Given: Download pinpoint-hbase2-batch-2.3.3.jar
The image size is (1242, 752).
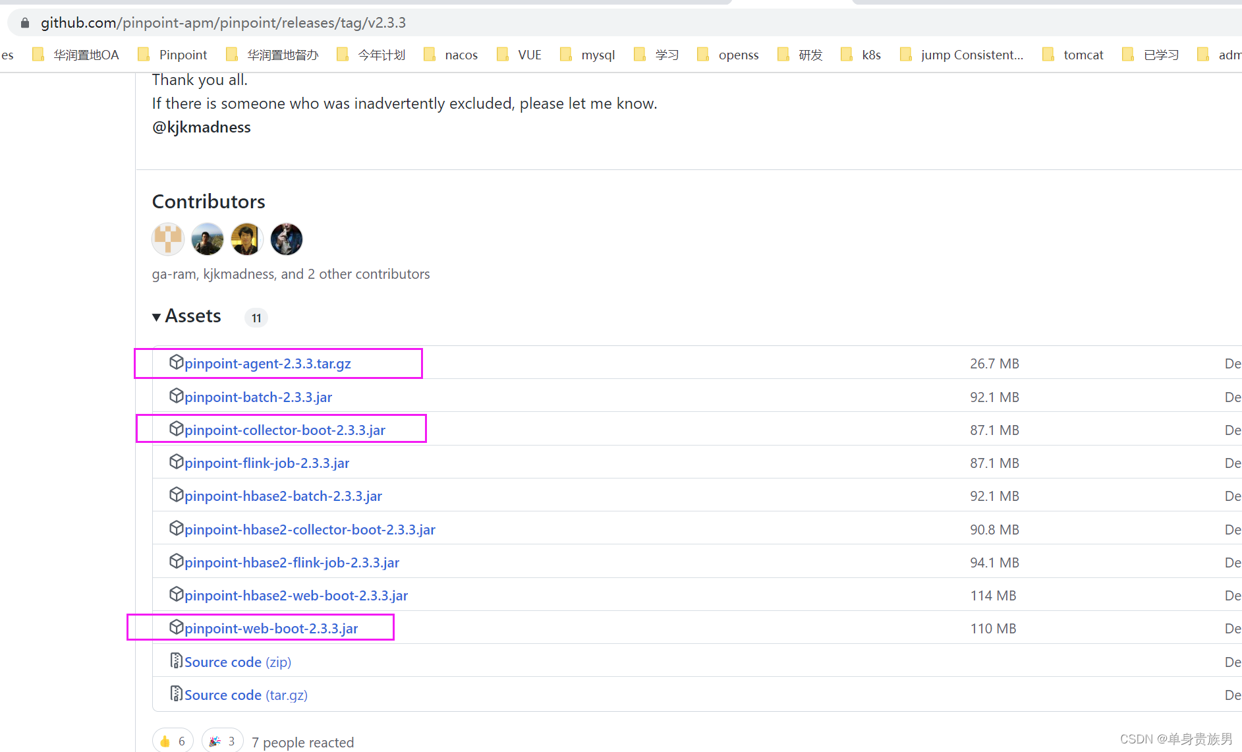Looking at the screenshot, I should (x=283, y=496).
